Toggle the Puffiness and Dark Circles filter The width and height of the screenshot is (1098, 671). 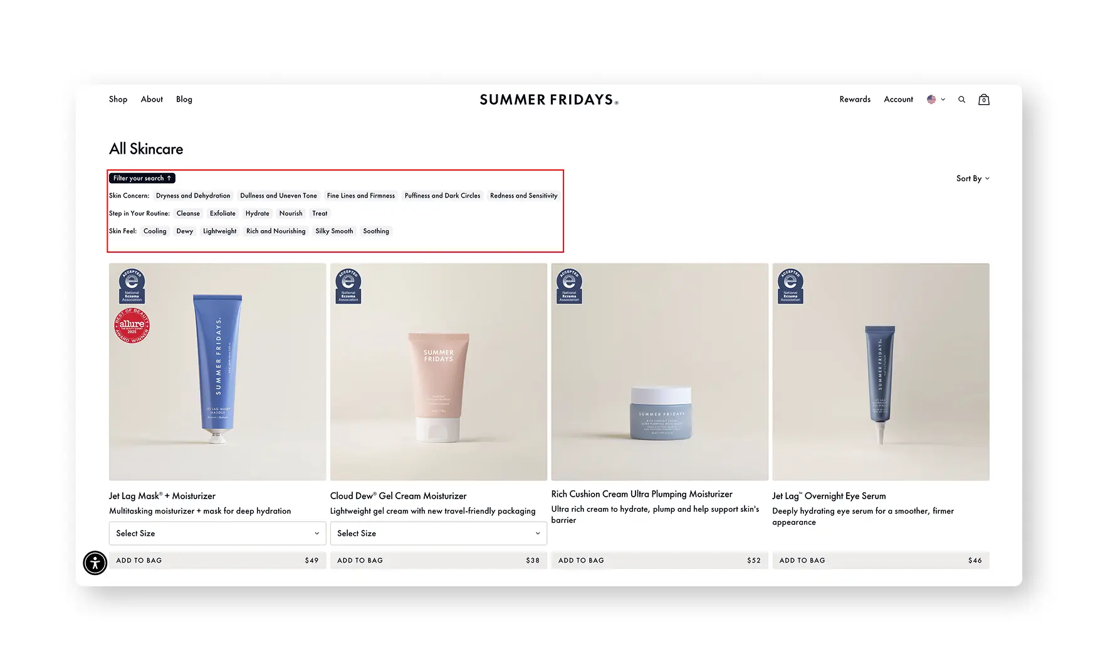pyautogui.click(x=442, y=196)
